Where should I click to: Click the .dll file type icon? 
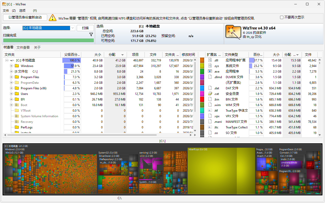(210, 60)
